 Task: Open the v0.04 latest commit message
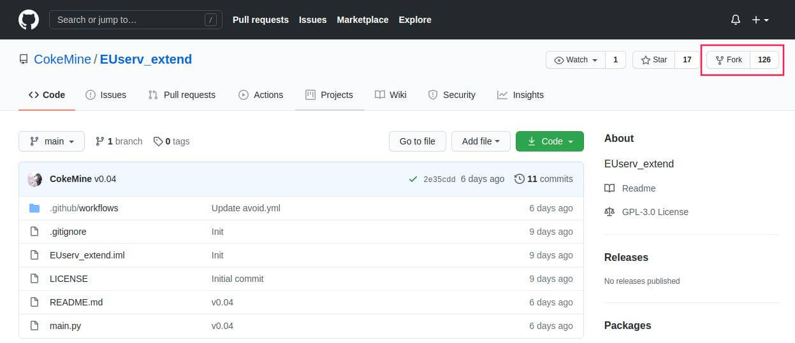105,179
